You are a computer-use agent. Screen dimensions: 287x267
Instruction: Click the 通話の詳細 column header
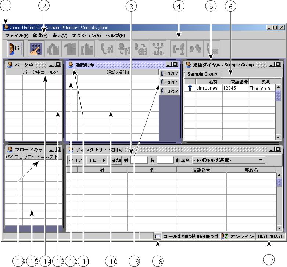118,72
